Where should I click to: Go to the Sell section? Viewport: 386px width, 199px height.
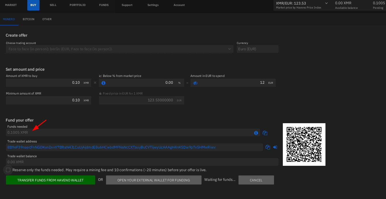(x=53, y=5)
